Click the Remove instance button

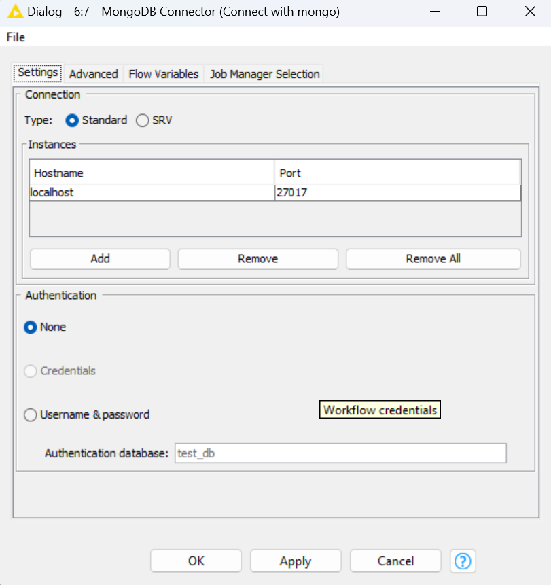pyautogui.click(x=257, y=259)
